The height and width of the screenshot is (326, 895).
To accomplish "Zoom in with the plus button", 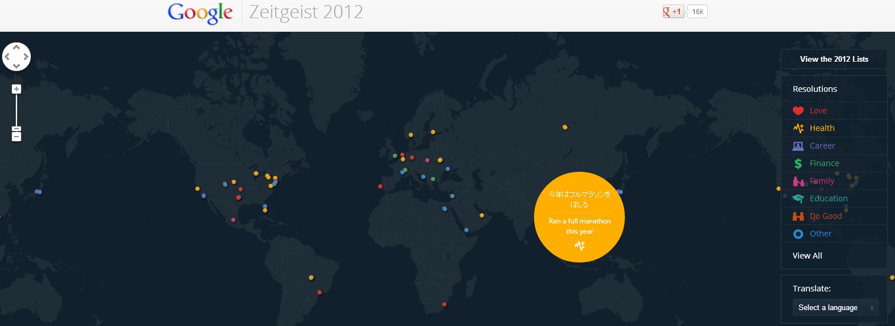I will pyautogui.click(x=16, y=89).
